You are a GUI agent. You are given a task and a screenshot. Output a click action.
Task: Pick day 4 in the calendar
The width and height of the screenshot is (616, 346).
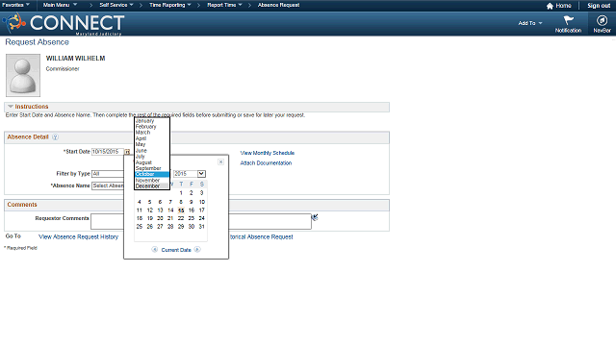(139, 202)
